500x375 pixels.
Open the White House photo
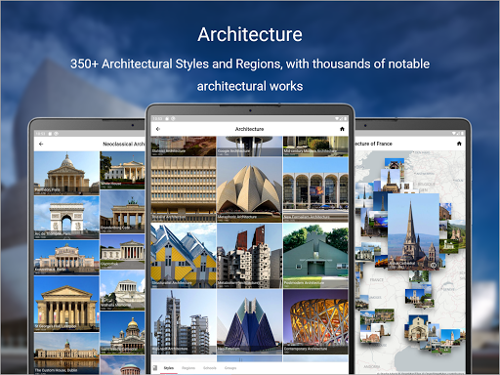tap(122, 170)
